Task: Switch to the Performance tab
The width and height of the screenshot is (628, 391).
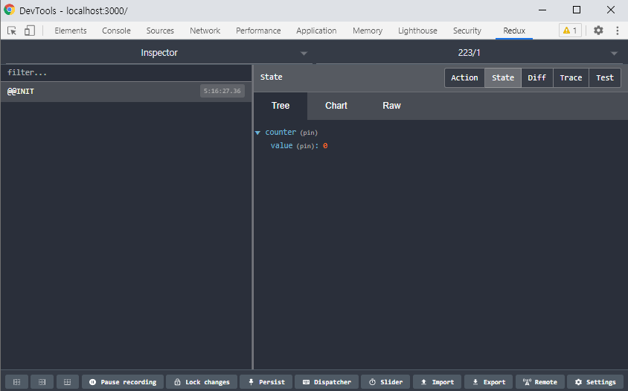Action: point(258,31)
